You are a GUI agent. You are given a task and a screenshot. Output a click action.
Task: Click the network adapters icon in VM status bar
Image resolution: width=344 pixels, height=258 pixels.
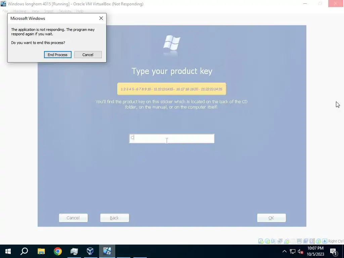[x=280, y=241]
